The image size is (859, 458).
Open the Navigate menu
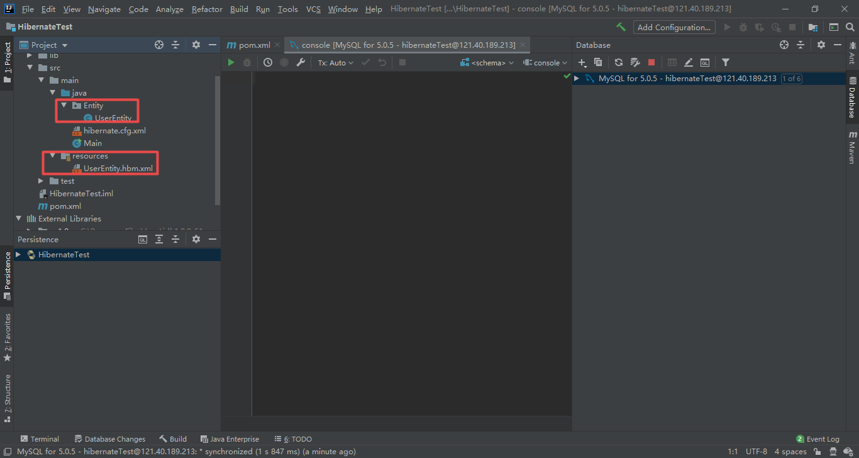tap(104, 9)
